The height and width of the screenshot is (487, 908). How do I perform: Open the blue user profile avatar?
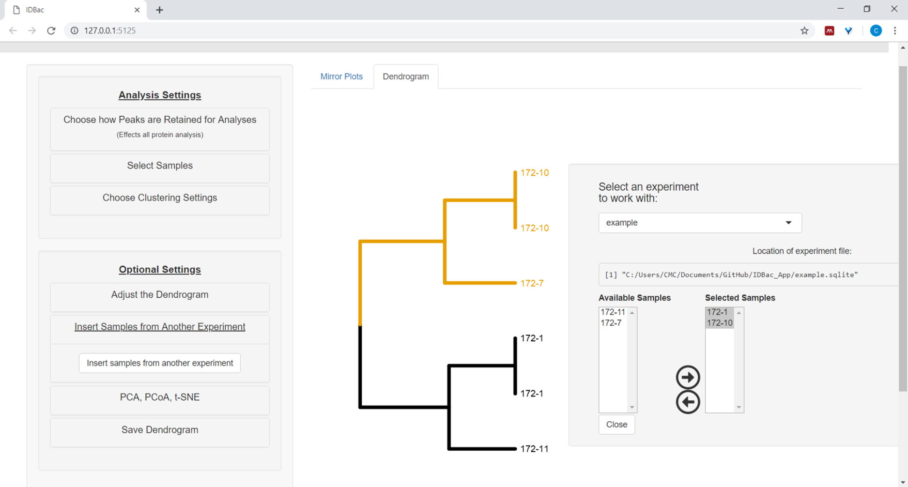pyautogui.click(x=876, y=30)
